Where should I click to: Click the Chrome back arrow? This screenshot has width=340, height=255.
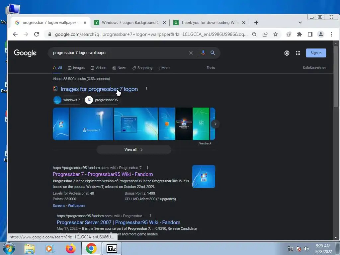point(15,34)
